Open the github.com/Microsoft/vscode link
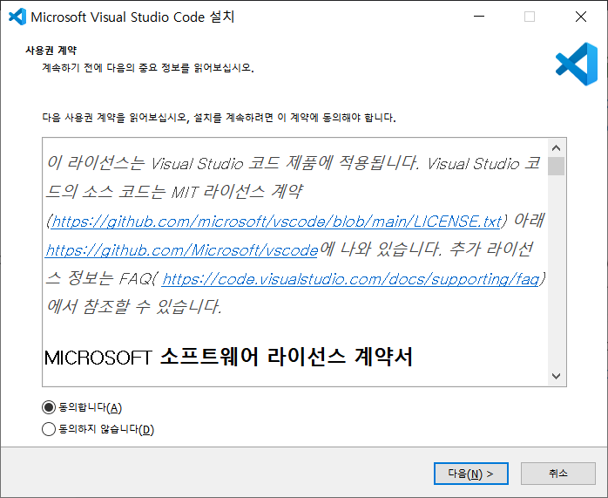608x498 pixels. point(181,250)
